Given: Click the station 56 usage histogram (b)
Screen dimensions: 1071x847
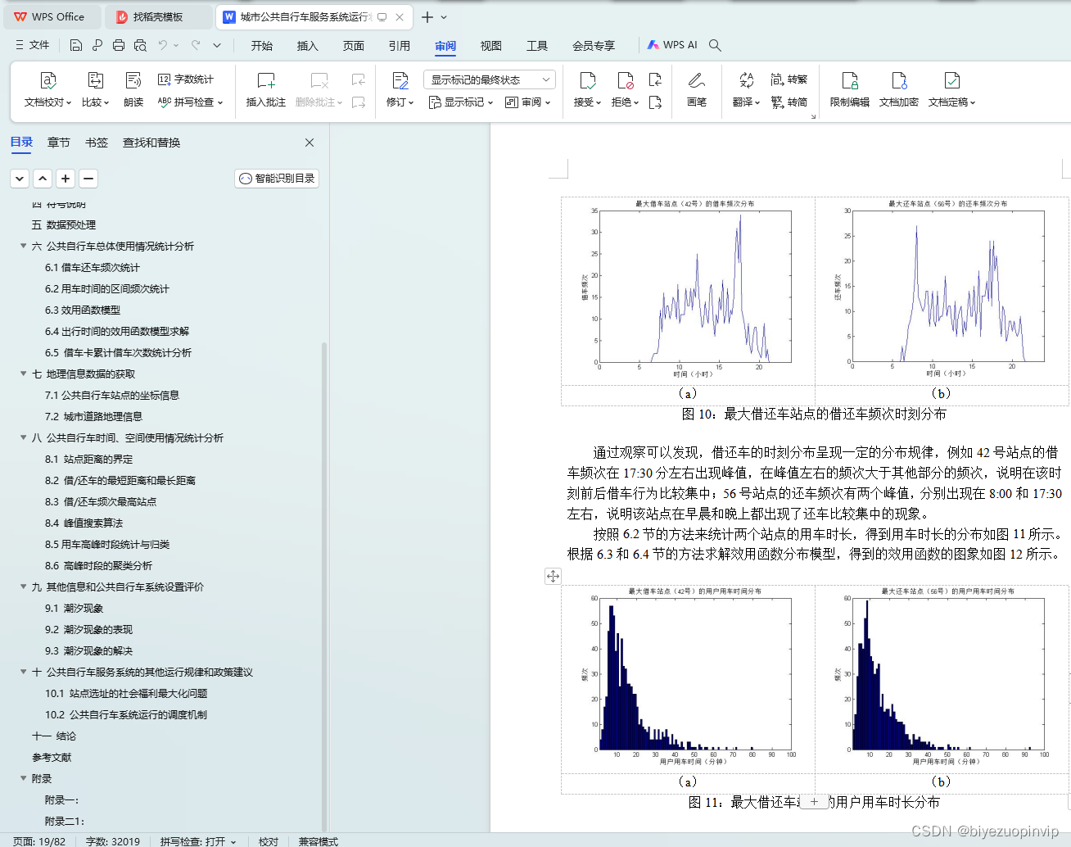Looking at the screenshot, I should (942, 677).
